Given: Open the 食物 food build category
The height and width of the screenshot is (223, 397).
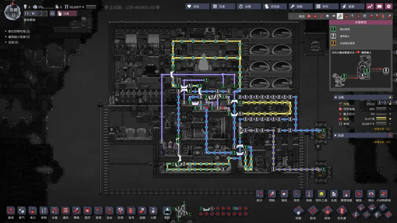Looking at the screenshot, I should pyautogui.click(x=43, y=212).
